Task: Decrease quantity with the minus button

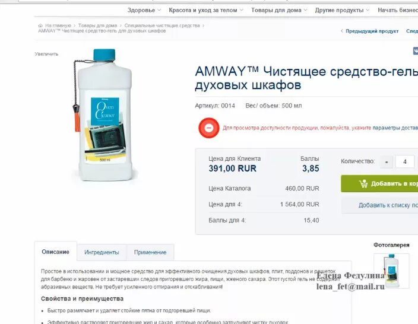Action: tap(387, 162)
